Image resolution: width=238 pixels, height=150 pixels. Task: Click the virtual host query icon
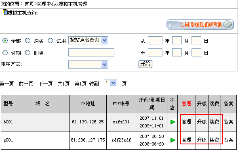click(5, 12)
